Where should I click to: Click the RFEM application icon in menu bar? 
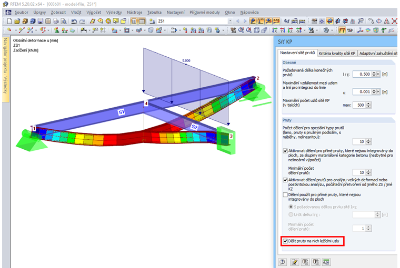(x=8, y=12)
